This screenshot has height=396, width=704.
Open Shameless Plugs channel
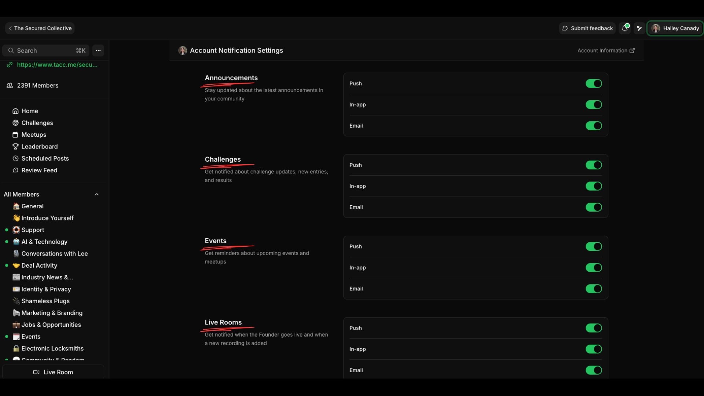pos(45,301)
